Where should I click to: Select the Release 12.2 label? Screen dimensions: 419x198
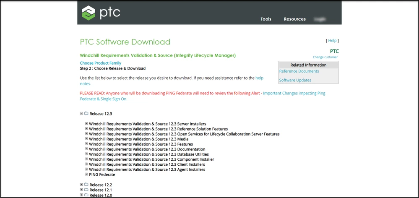tap(101, 185)
